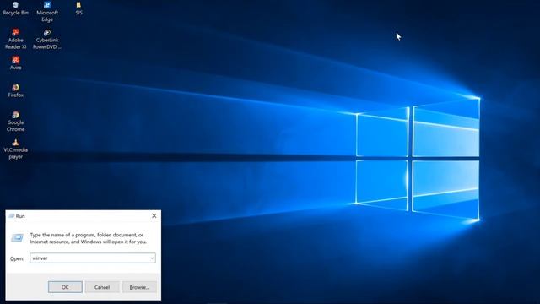Select the Adobe Reader XI shortcut
The height and width of the screenshot is (304, 540).
click(x=15, y=39)
